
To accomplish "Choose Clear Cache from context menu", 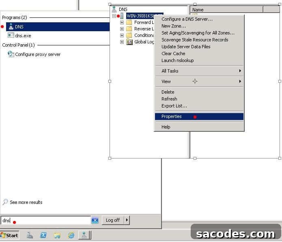I will coord(199,54).
